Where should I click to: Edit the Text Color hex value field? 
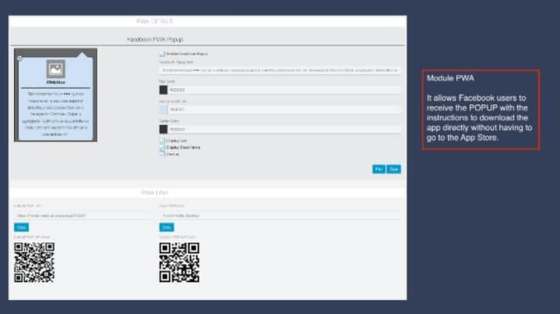[284, 90]
